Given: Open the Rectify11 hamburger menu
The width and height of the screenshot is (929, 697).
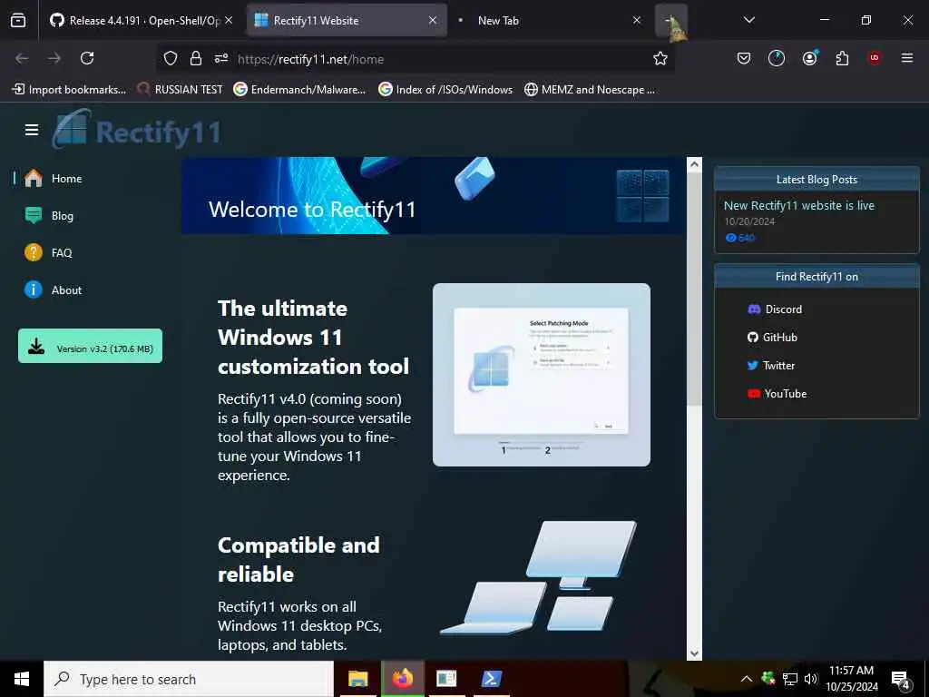Looking at the screenshot, I should [x=32, y=130].
